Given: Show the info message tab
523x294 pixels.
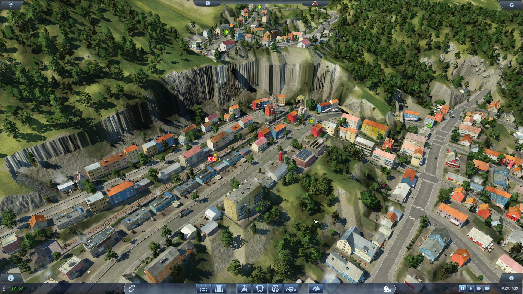Looking at the screenshot, I should (x=208, y=3).
